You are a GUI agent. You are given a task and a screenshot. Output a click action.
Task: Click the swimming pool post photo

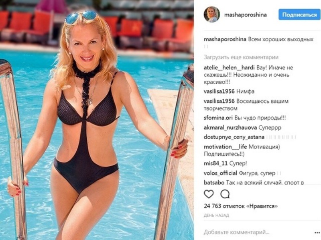coord(97,120)
